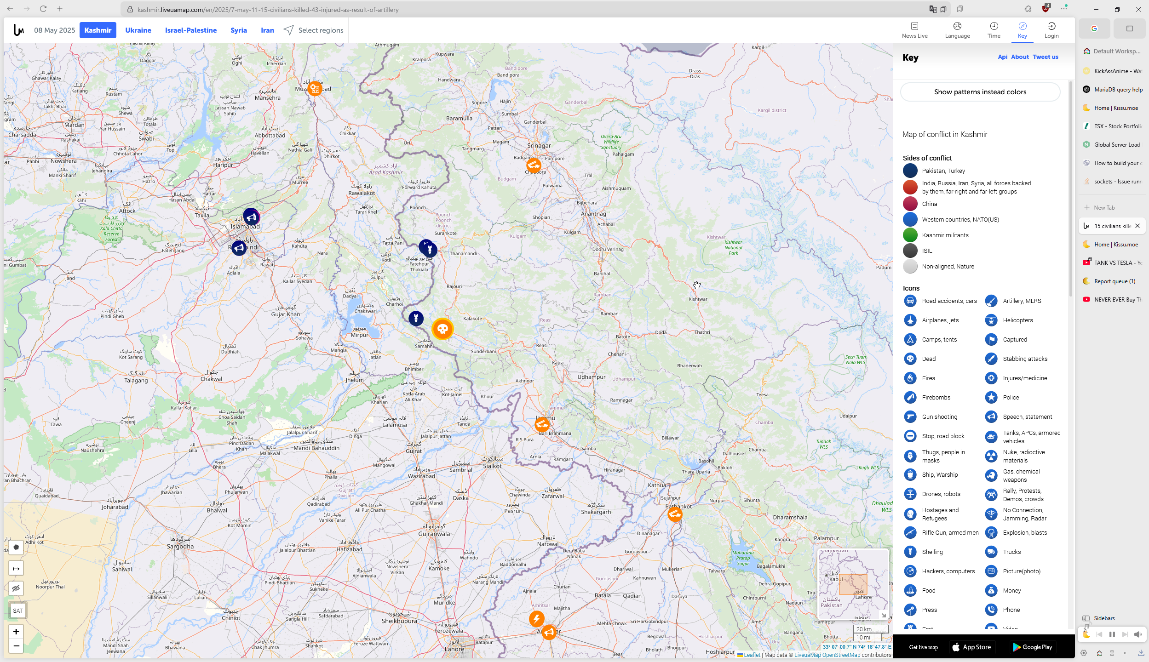Open the TANK VS TESLA YouTube tab
The height and width of the screenshot is (662, 1149).
coord(1112,263)
